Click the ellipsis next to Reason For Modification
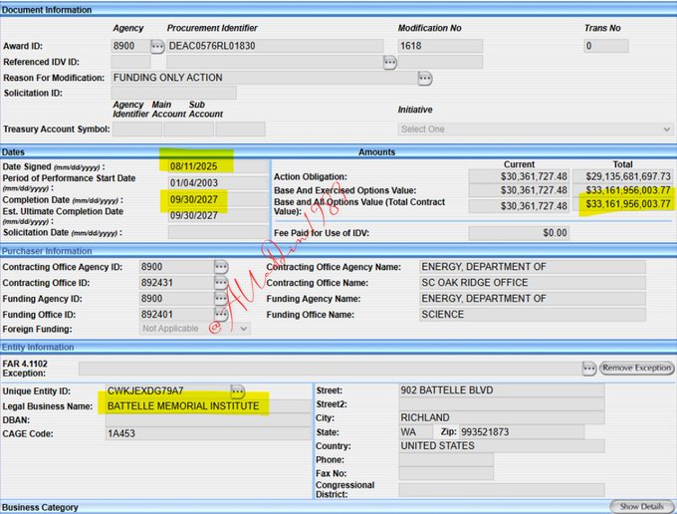The width and height of the screenshot is (677, 514). coord(425,78)
